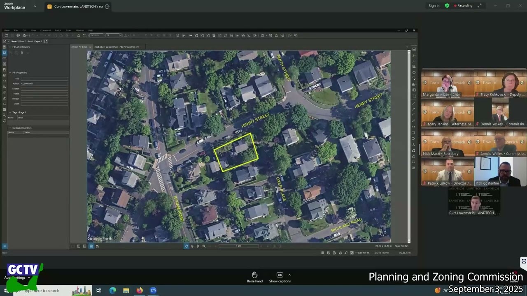Collapse the File Attachments section

tap(10, 47)
